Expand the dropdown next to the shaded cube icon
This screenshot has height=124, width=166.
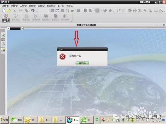(82, 11)
